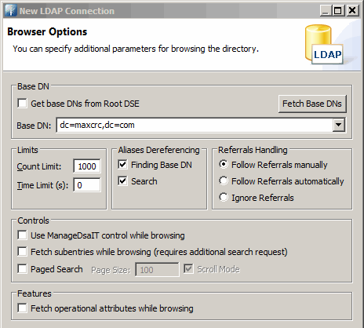Click the Page Size field

(x=157, y=270)
